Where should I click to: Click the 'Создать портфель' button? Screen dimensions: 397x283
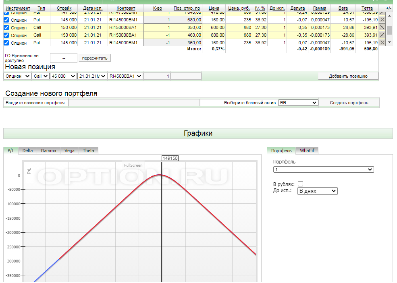[349, 103]
